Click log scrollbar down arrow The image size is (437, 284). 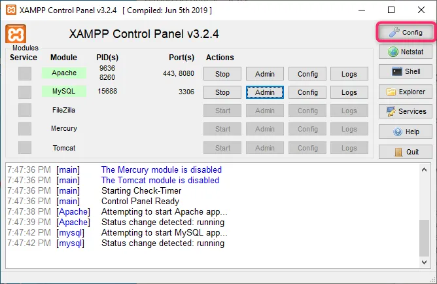point(424,262)
